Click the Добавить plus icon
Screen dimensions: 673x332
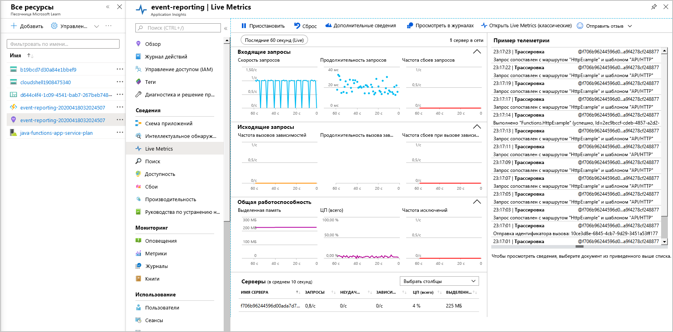pyautogui.click(x=14, y=26)
